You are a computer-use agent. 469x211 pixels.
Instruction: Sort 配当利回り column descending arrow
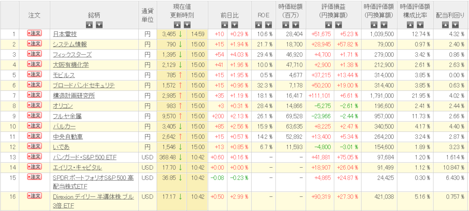[x=455, y=25]
